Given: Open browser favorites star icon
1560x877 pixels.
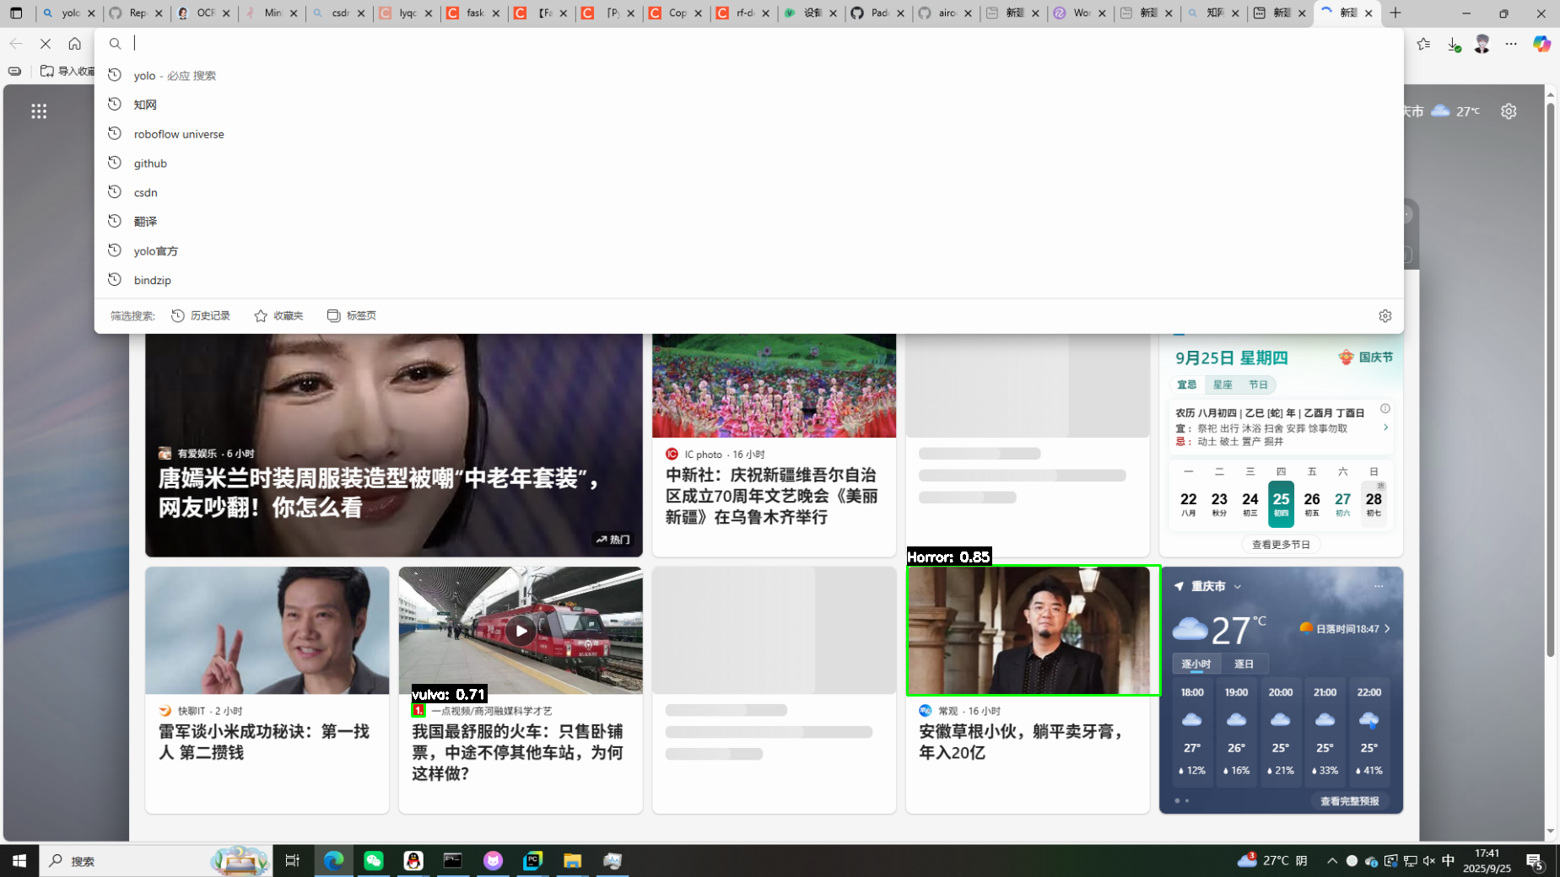Looking at the screenshot, I should tap(1423, 44).
